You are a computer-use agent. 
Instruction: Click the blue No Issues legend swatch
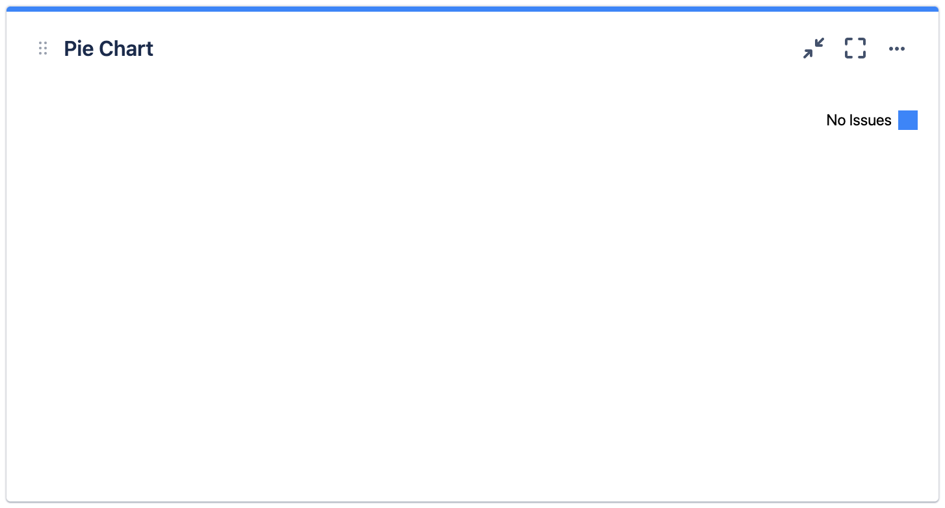coord(907,120)
